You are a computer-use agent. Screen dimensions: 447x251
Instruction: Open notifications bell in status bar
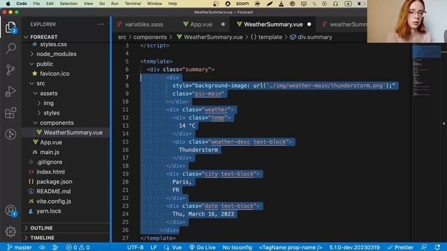(x=437, y=248)
